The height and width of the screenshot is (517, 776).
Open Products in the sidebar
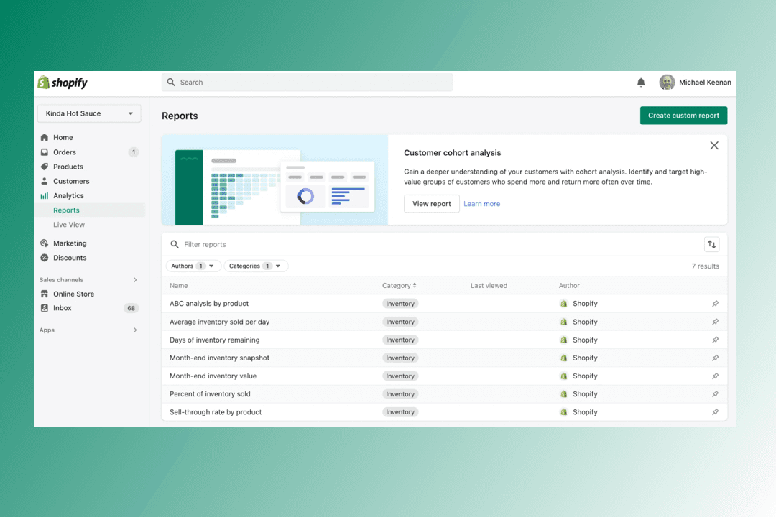[x=68, y=167]
